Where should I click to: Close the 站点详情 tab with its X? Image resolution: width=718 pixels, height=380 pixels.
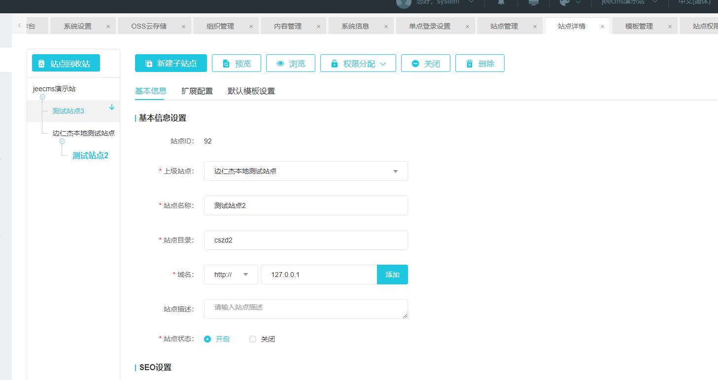coord(602,27)
